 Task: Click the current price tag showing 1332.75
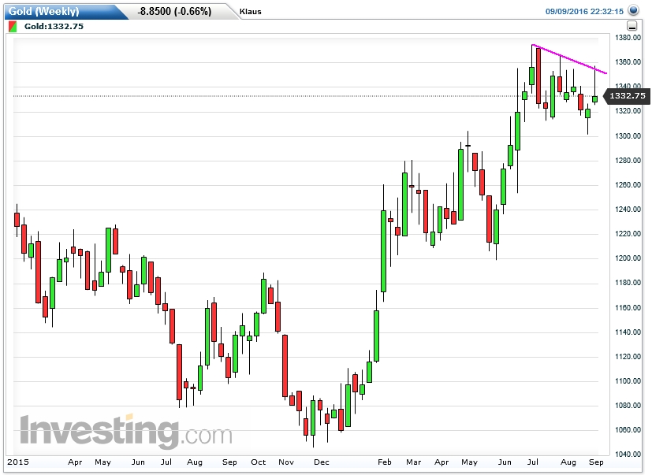(627, 95)
